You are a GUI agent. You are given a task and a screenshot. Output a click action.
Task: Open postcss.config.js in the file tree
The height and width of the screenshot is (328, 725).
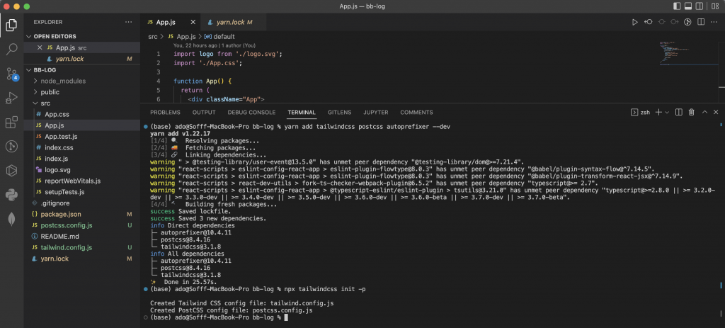(82, 225)
